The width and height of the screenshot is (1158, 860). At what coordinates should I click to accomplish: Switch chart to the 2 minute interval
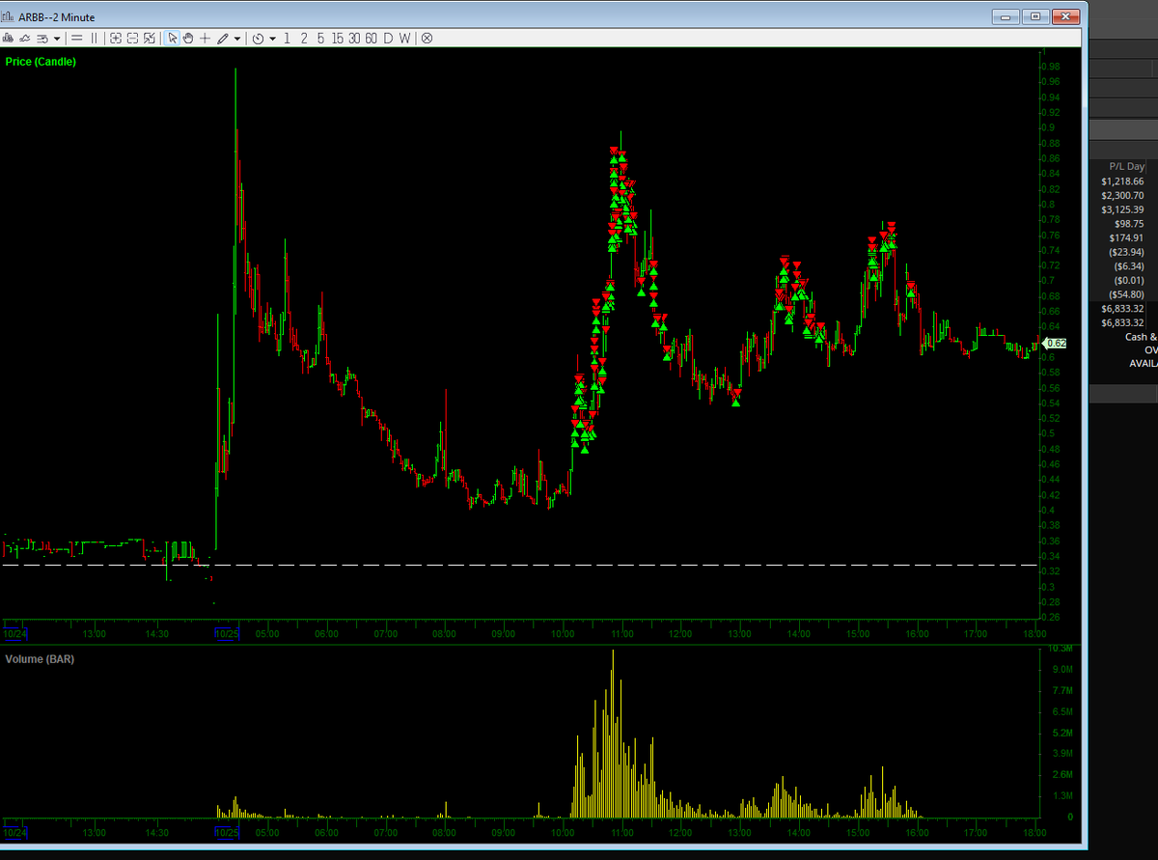point(303,38)
